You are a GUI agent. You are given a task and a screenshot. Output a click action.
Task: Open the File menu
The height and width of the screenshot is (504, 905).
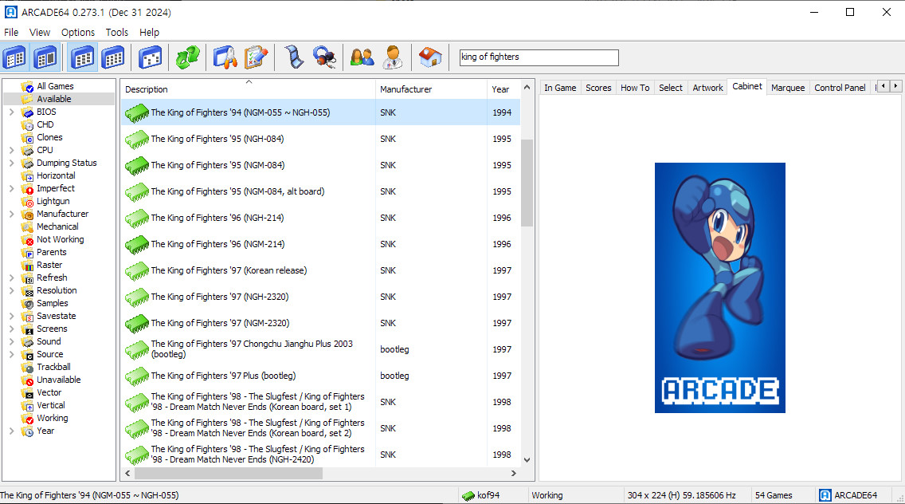[x=11, y=33]
